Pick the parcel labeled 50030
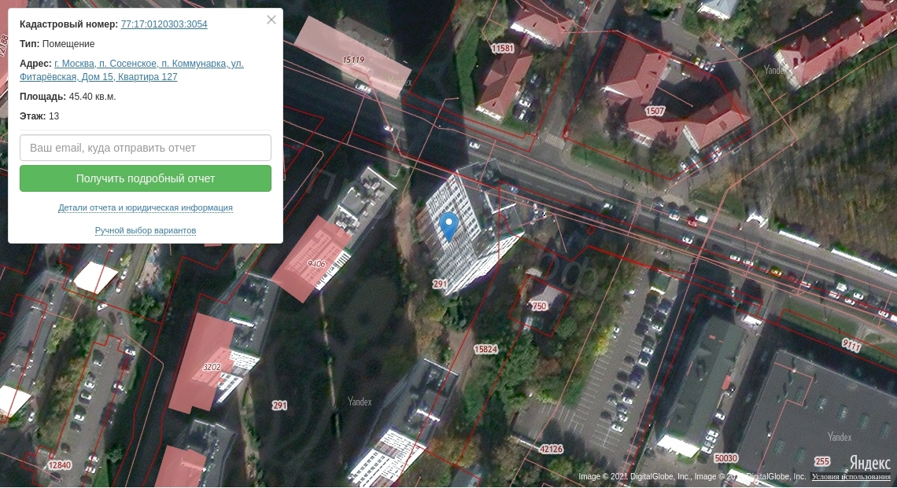The height and width of the screenshot is (488, 897). 725,458
